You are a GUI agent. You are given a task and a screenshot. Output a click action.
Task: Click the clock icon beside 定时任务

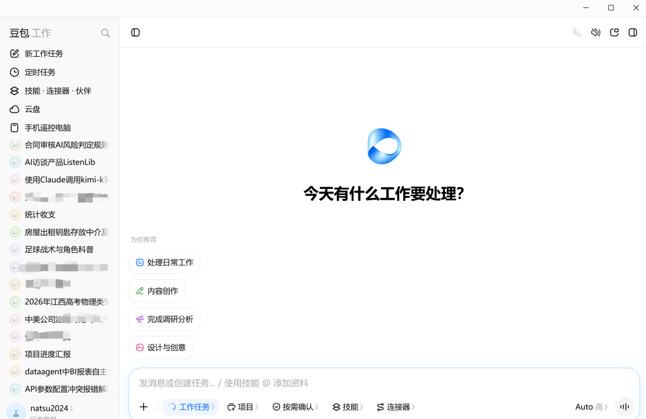click(x=14, y=72)
